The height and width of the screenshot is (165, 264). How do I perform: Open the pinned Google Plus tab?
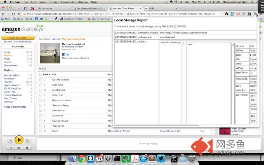[x=32, y=8]
